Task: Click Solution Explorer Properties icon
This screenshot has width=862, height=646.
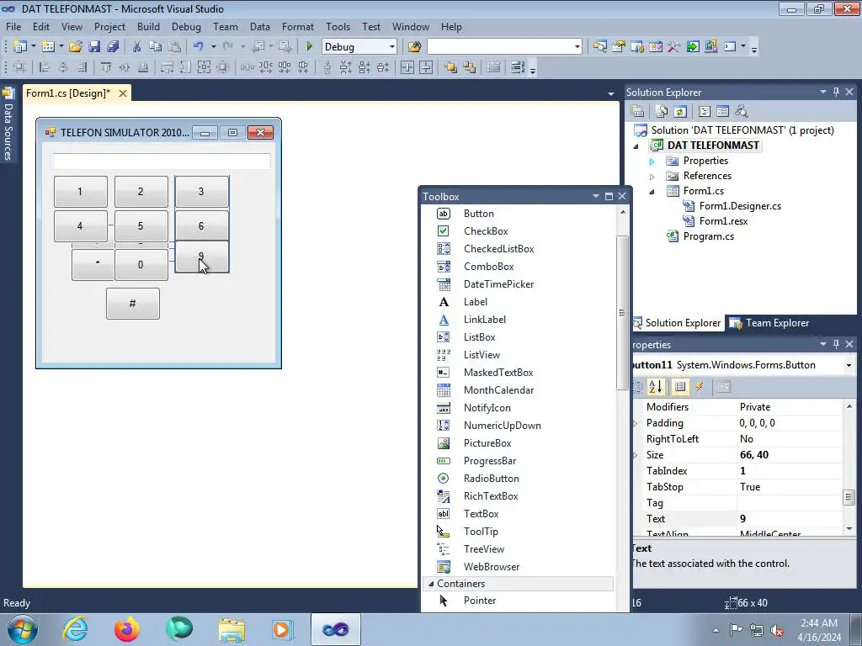Action: (637, 112)
